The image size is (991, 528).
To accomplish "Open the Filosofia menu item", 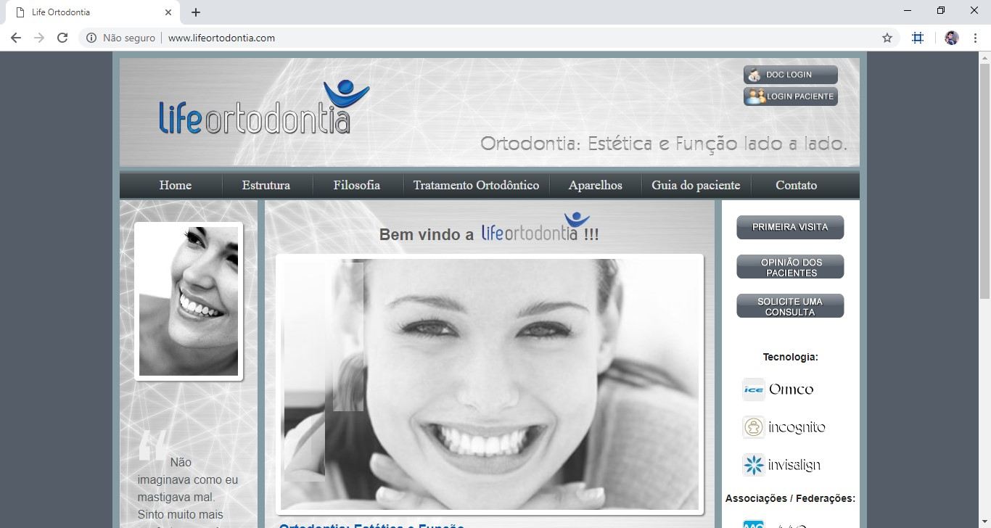I will [357, 185].
